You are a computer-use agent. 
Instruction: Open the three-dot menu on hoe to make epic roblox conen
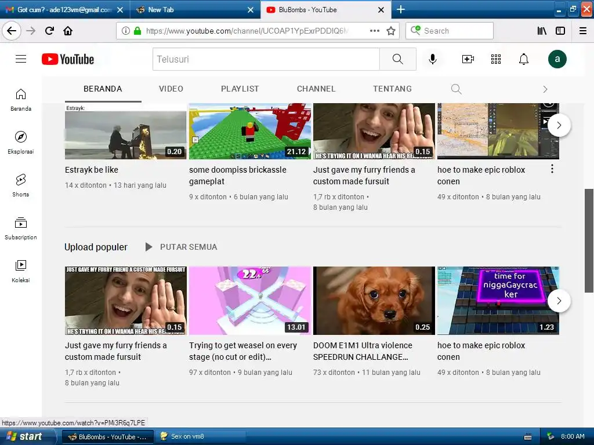tap(552, 169)
